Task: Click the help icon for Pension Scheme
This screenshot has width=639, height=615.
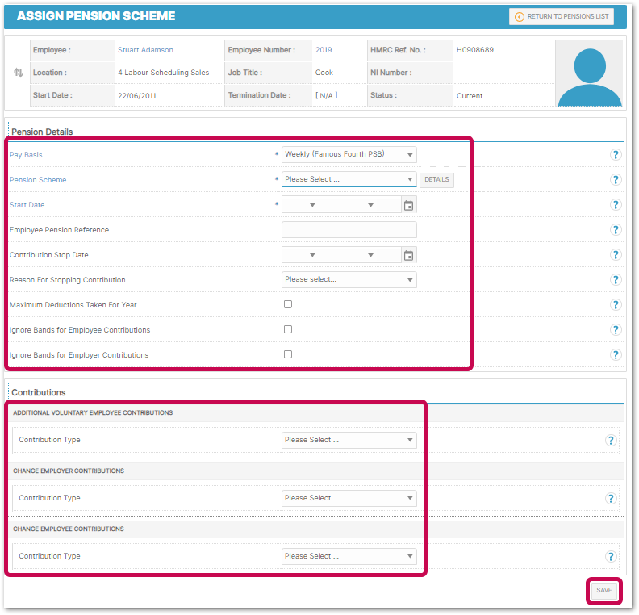Action: pos(616,180)
